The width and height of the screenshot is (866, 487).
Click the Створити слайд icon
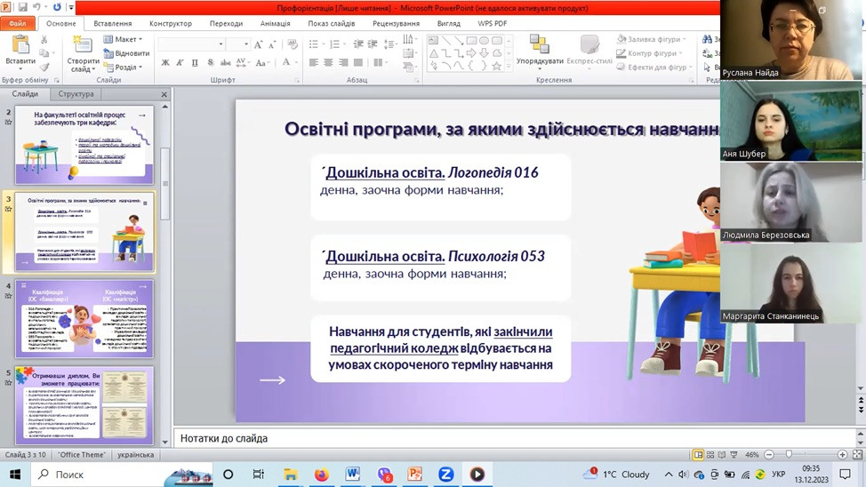[83, 45]
